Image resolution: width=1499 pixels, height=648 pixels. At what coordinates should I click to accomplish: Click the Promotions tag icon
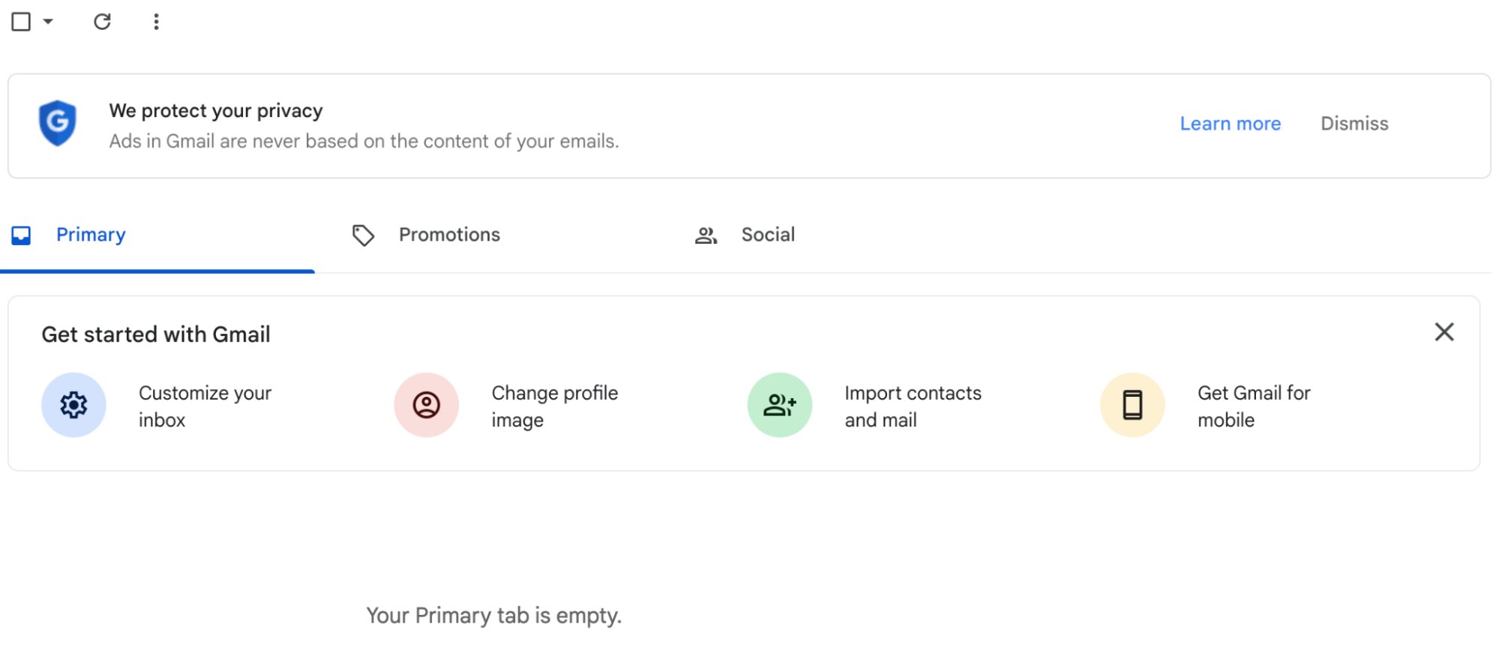[x=363, y=235]
